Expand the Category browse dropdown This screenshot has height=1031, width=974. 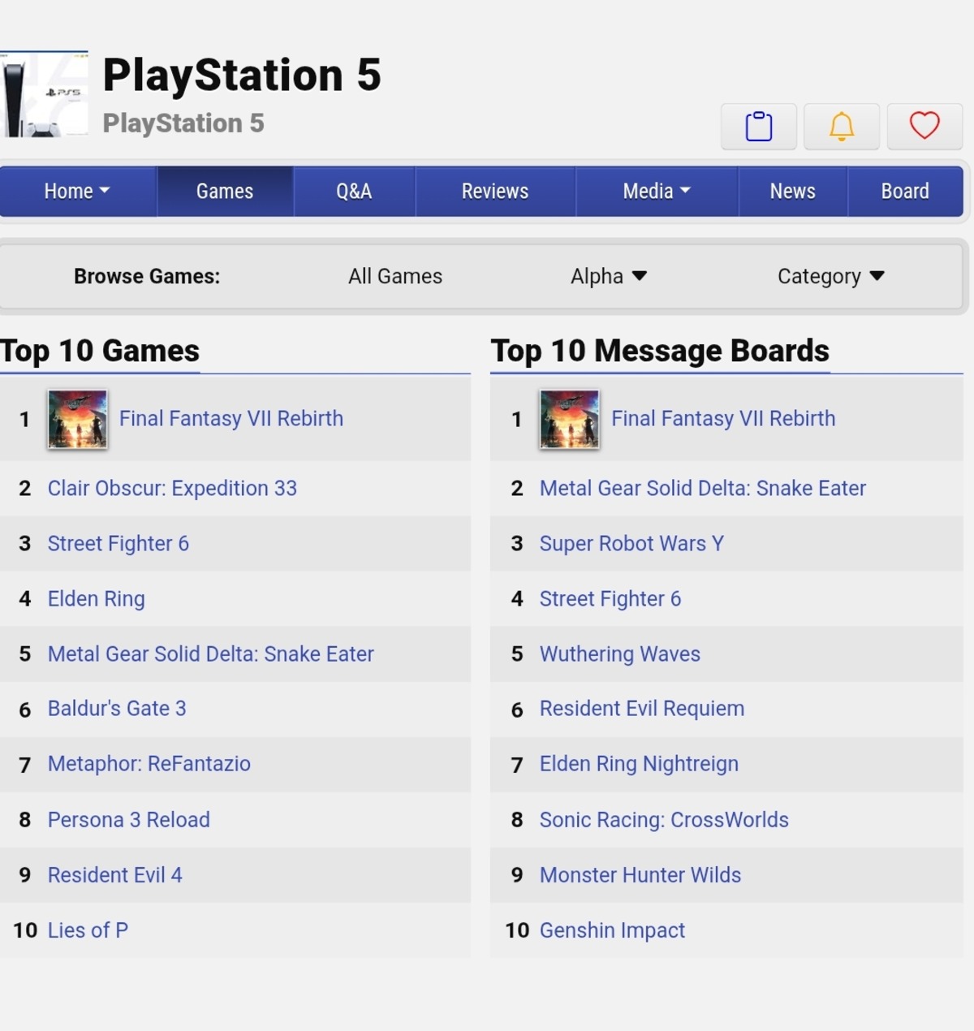[831, 277]
